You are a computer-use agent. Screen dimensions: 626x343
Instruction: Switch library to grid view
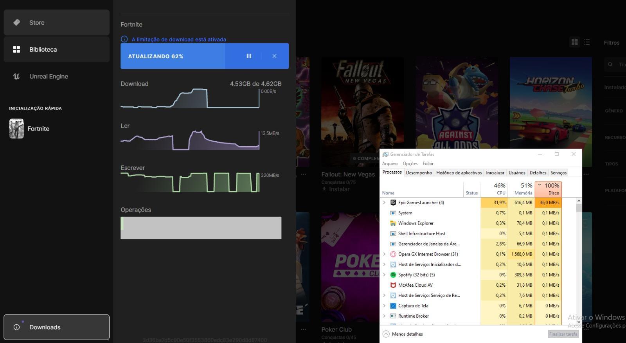(x=575, y=42)
